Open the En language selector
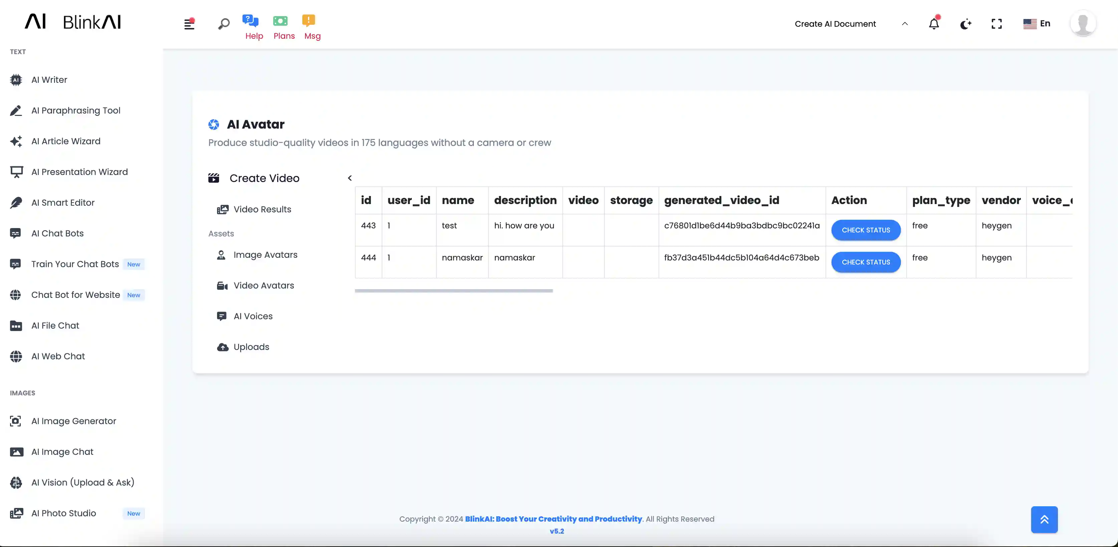This screenshot has height=547, width=1118. click(1037, 23)
